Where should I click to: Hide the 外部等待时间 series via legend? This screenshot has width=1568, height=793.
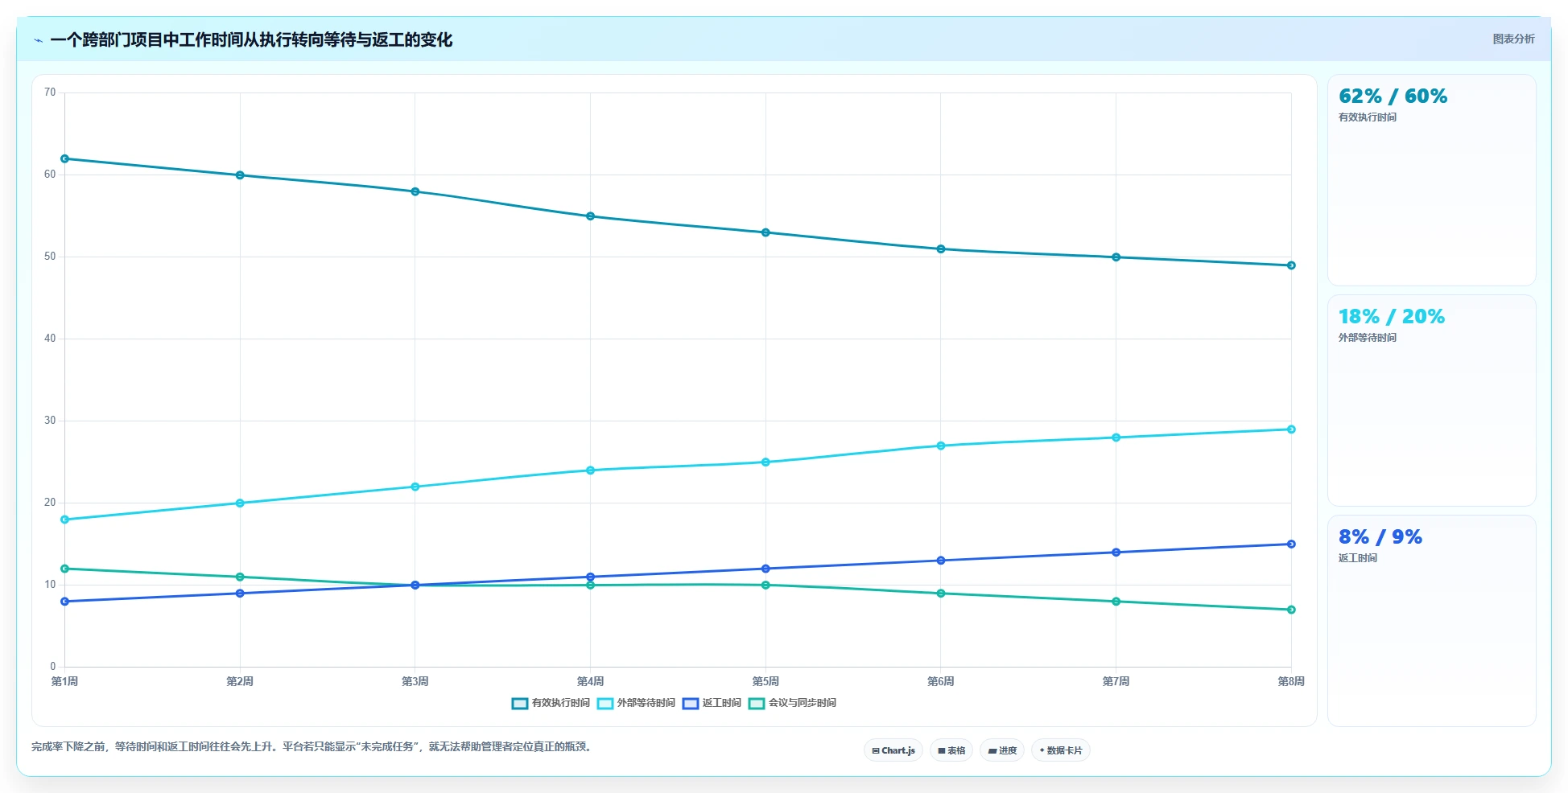636,703
